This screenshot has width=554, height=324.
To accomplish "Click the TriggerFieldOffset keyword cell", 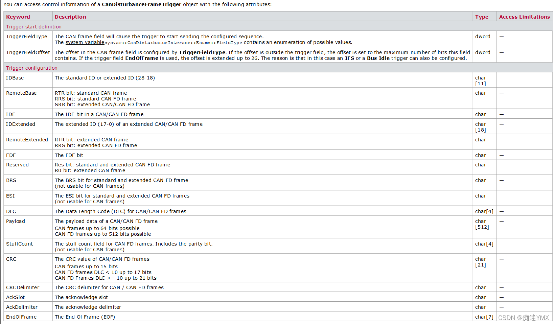I will 28,55.
